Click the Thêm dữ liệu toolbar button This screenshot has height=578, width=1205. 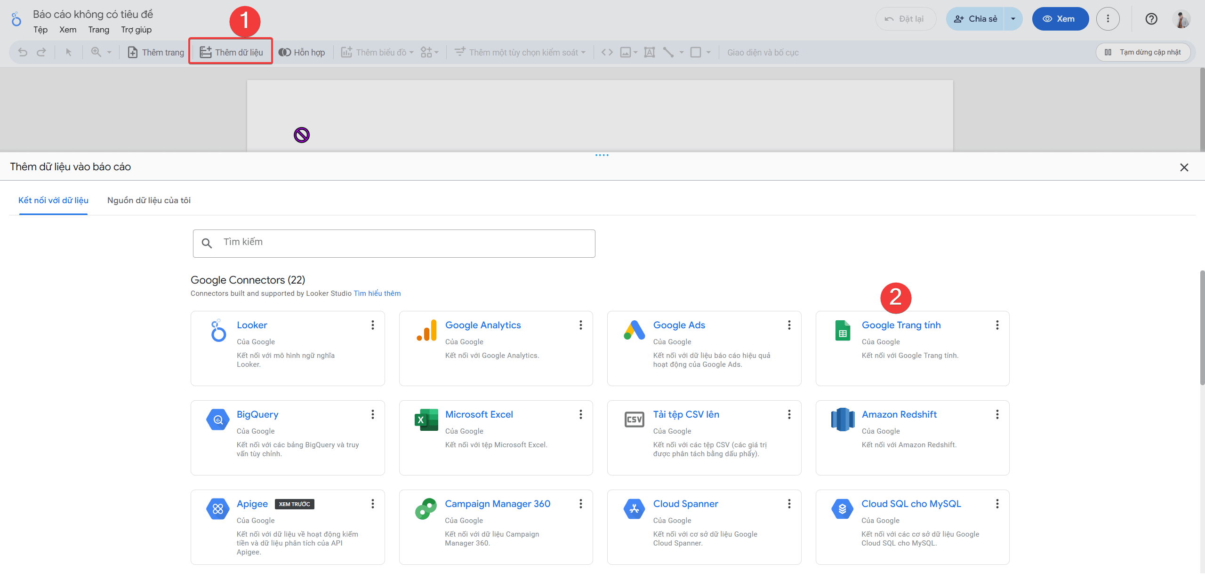(231, 52)
